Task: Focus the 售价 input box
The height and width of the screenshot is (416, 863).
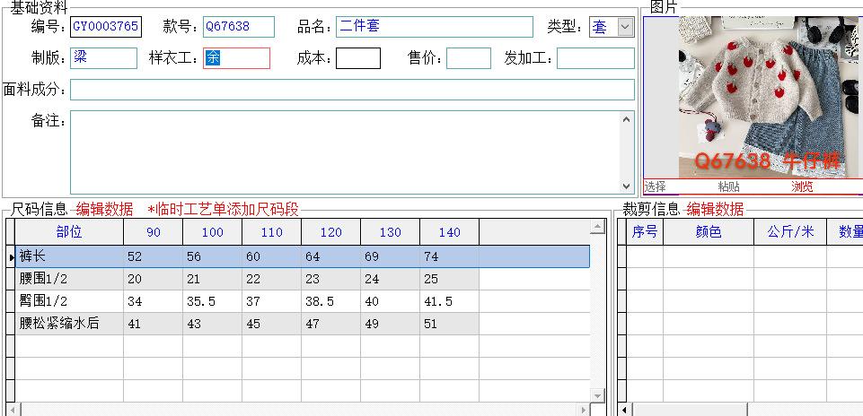Action: pos(469,58)
